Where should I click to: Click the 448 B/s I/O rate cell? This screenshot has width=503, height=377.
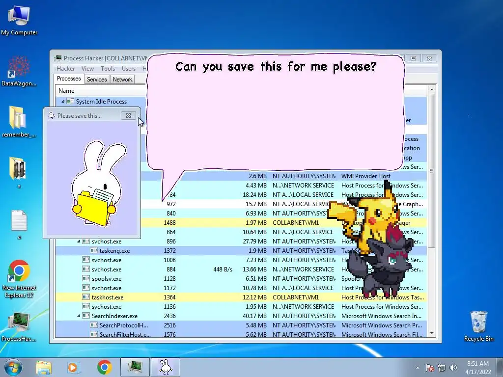tap(223, 269)
